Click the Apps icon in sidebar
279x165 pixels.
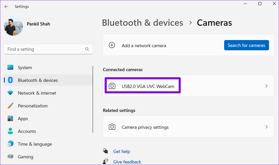(10, 118)
